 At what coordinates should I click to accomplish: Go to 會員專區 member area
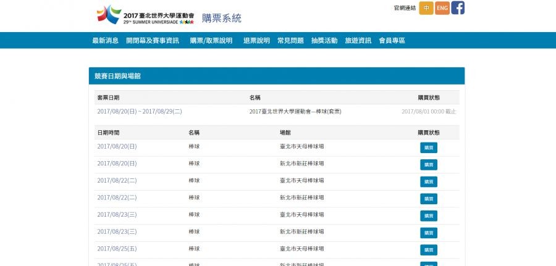[x=392, y=41]
